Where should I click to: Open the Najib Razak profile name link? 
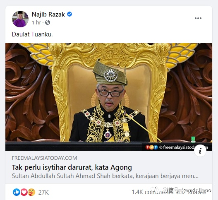pyautogui.click(x=48, y=14)
